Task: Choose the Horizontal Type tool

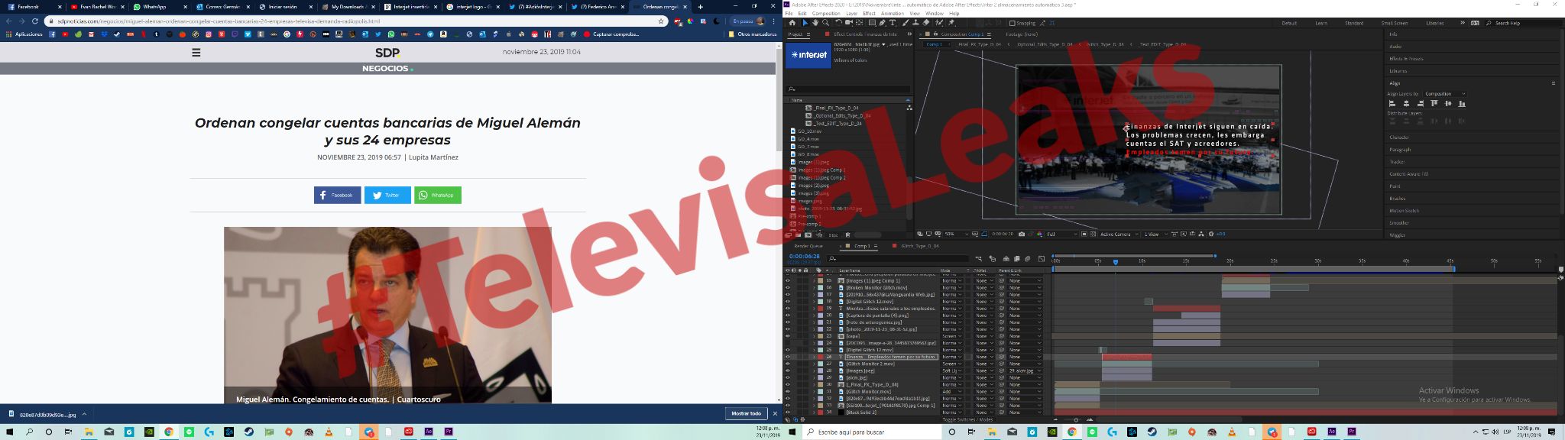Action: pos(893,23)
